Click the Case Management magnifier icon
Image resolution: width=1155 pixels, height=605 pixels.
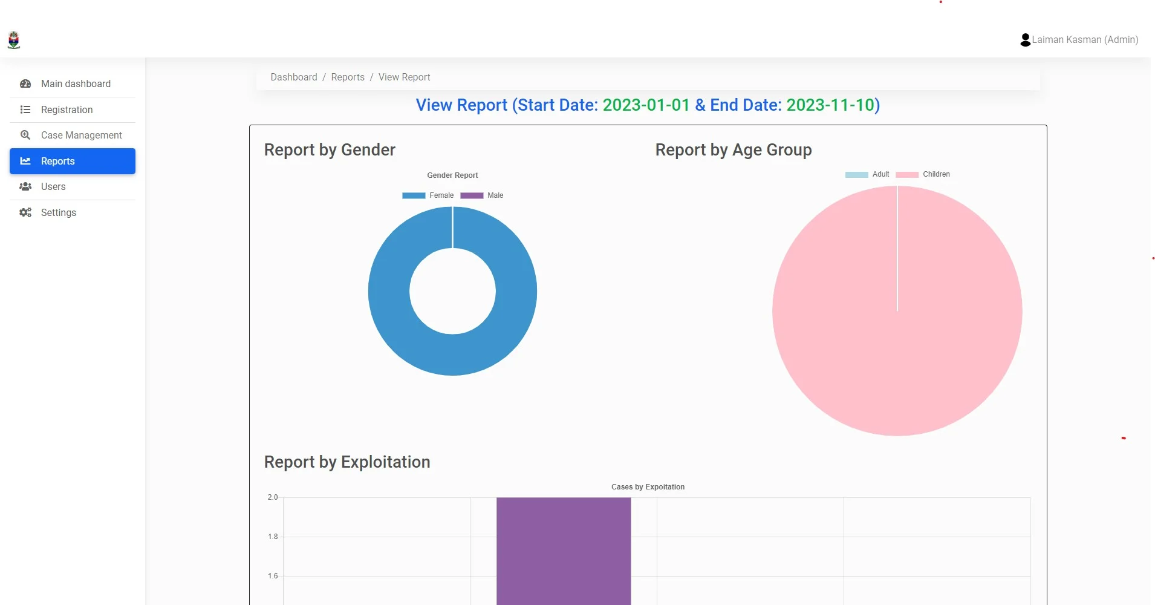click(25, 135)
